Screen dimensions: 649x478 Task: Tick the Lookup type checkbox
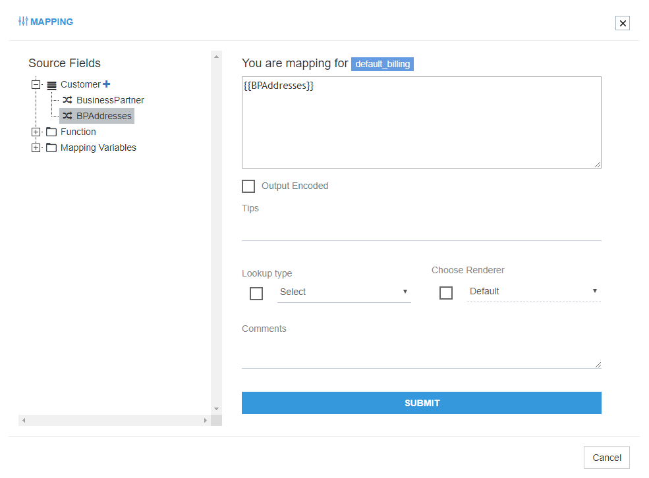pos(256,294)
